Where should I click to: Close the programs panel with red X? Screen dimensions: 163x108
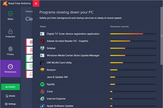(36, 4)
